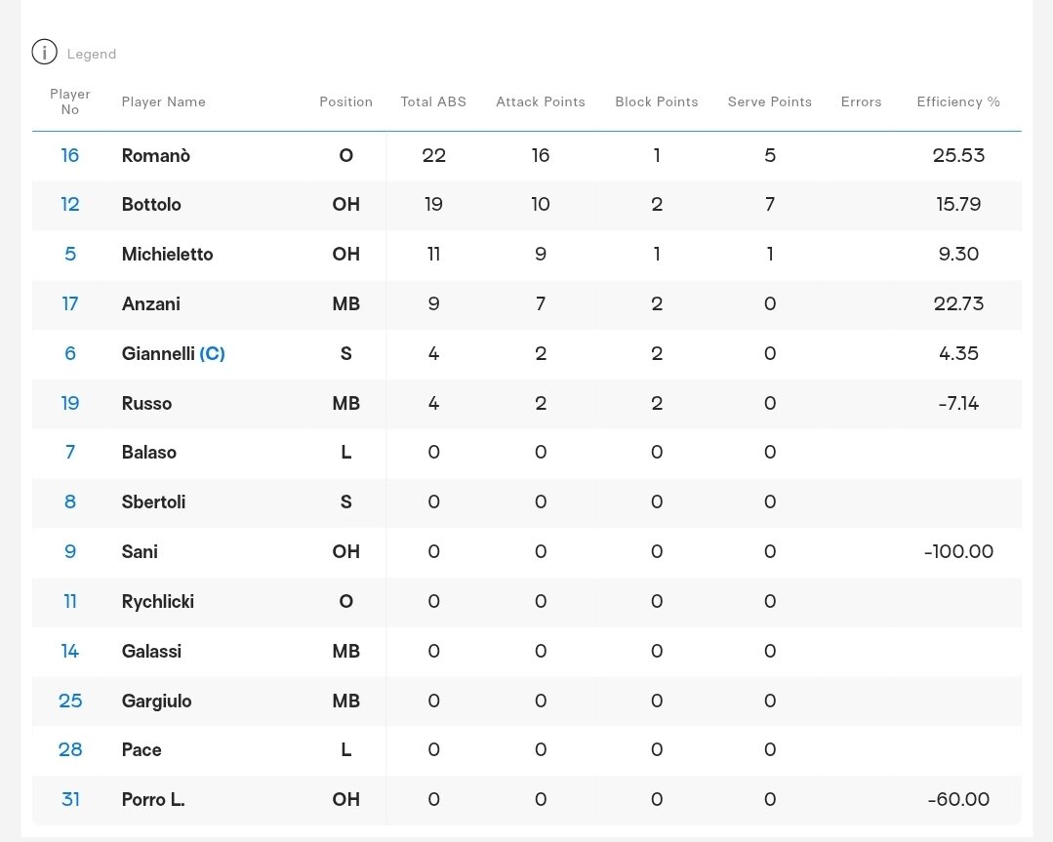Viewport: 1053px width, 842px height.
Task: Open Bottolo's player number 12
Action: (70, 204)
